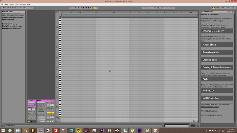Click the Windows Start button
This screenshot has height=133, width=237.
coord(3,131)
